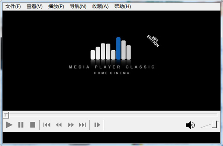Click the seek bar thumb
The image size is (223, 146).
coord(6,115)
